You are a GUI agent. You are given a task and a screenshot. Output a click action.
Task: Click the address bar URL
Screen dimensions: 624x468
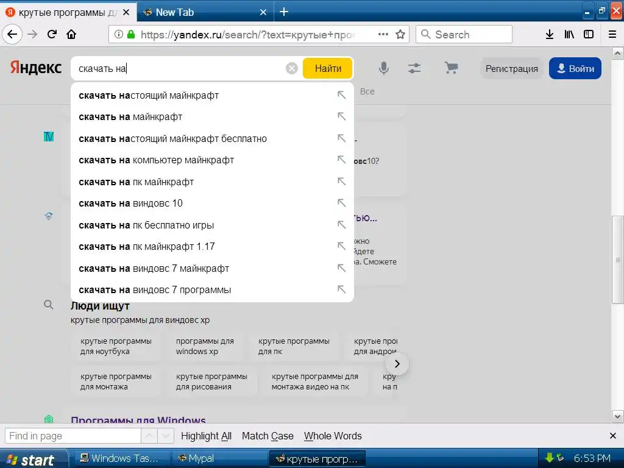pyautogui.click(x=247, y=34)
